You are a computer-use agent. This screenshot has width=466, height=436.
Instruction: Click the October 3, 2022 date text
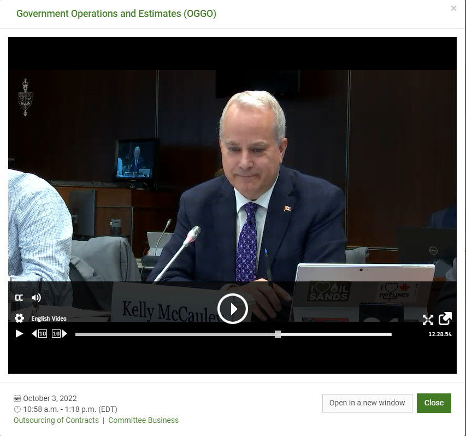tap(50, 398)
